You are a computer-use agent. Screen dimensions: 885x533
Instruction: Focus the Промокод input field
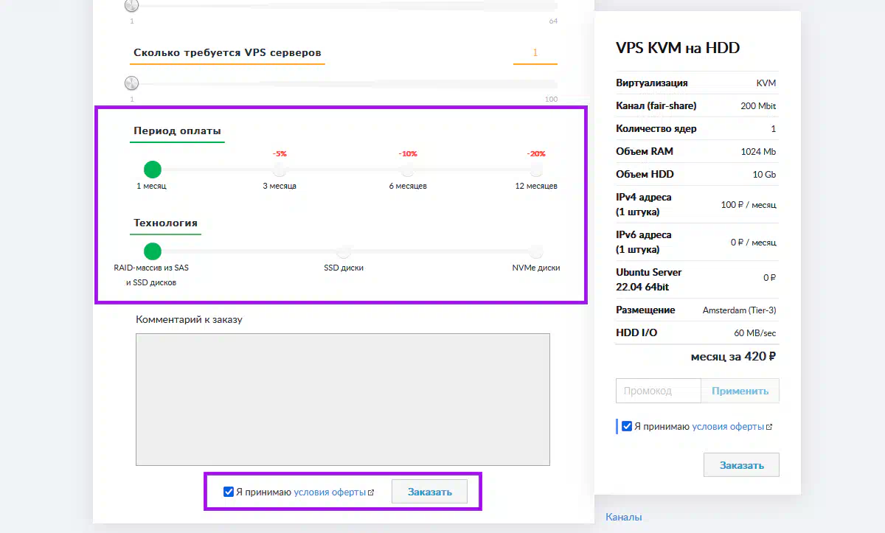(x=658, y=391)
